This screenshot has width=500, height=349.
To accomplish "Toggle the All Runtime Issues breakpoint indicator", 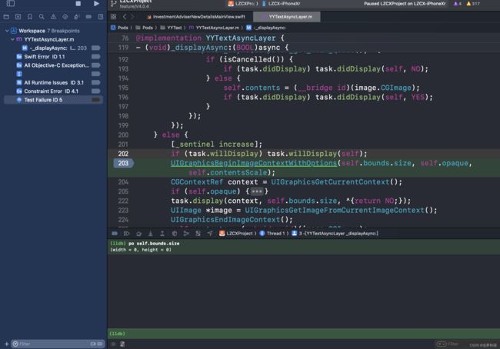I will [96, 82].
